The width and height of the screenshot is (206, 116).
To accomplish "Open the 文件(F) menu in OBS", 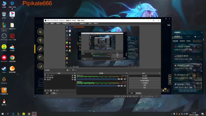I will pos(47,23).
